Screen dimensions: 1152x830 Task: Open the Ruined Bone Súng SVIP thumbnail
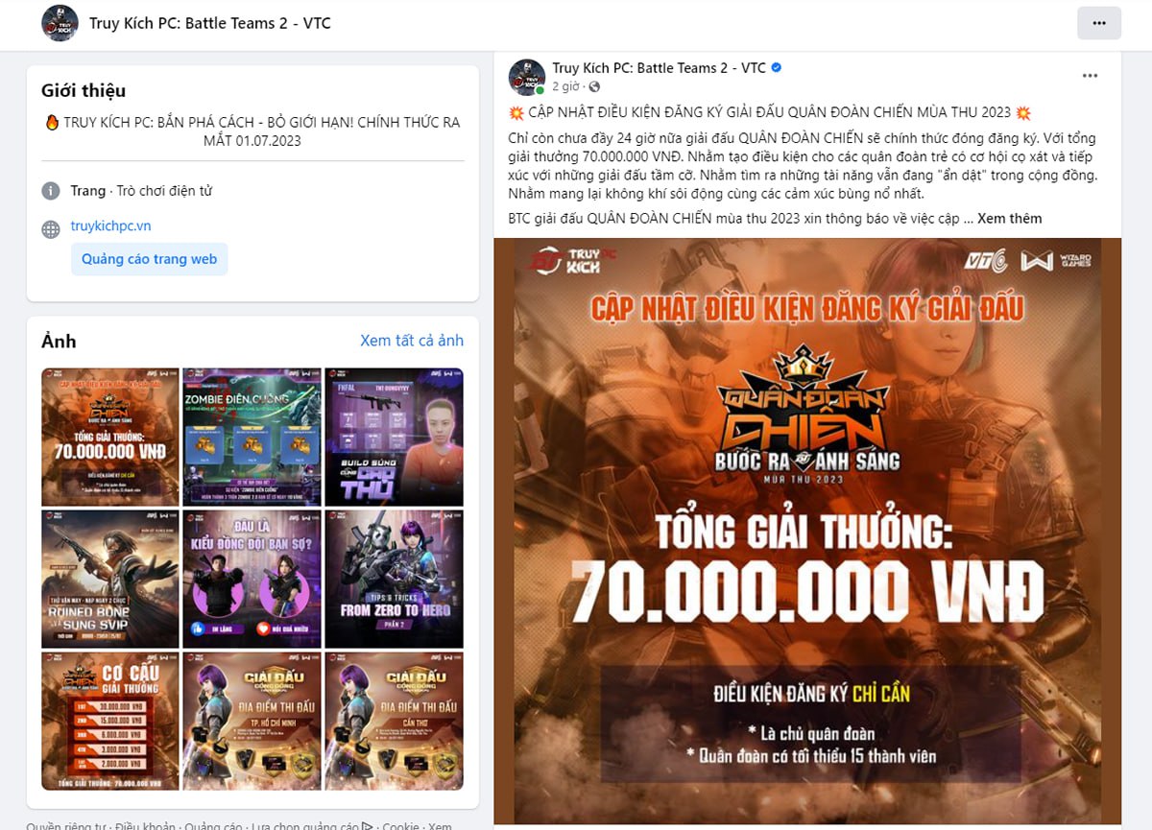pyautogui.click(x=110, y=579)
